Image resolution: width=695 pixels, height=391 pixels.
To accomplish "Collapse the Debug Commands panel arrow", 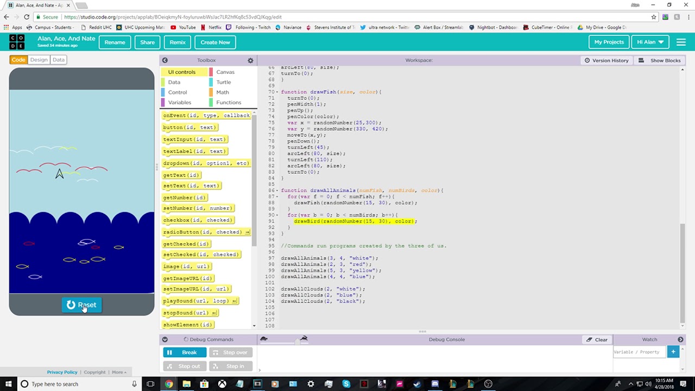I will point(165,339).
